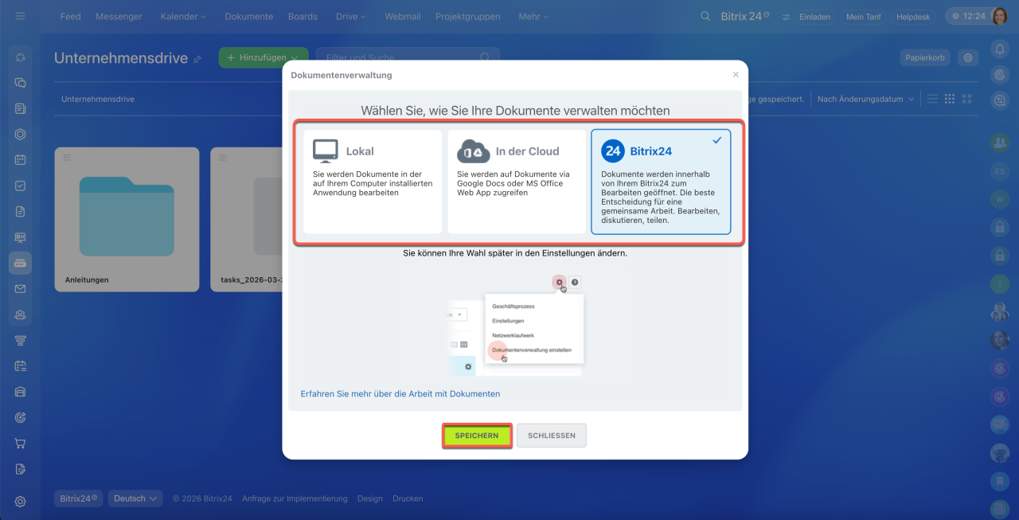Open the bookmark icon in right sidebar

[1000, 481]
